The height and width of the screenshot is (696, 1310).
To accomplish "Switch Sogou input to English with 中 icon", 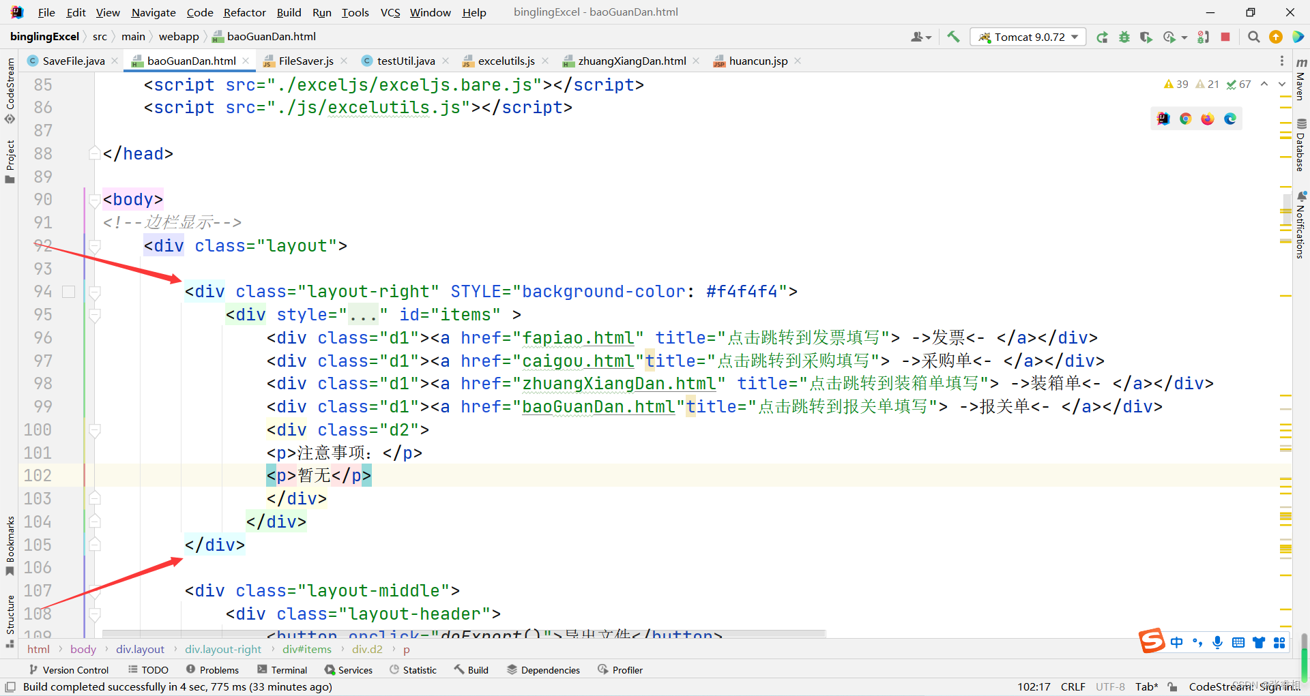I will [x=1177, y=641].
